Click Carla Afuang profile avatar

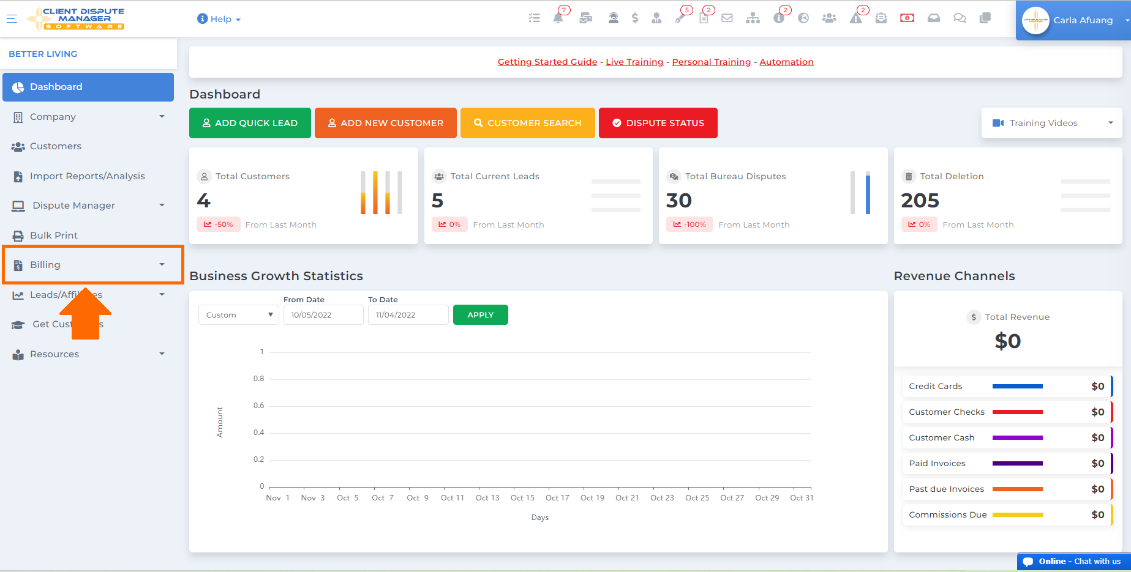click(1035, 20)
